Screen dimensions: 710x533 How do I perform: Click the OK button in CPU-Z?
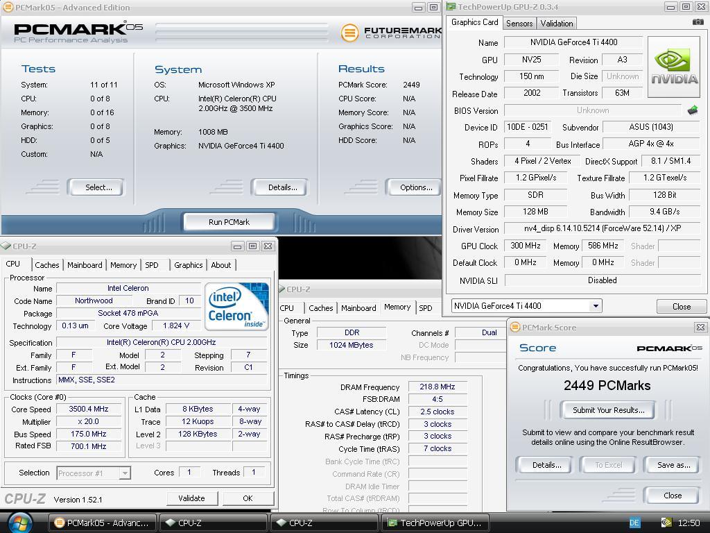click(248, 498)
